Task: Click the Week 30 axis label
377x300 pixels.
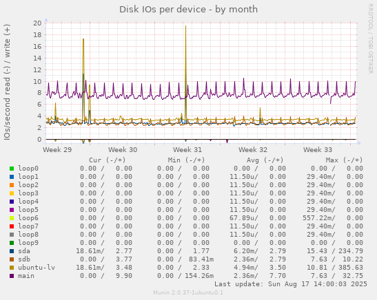Action: tap(123, 150)
